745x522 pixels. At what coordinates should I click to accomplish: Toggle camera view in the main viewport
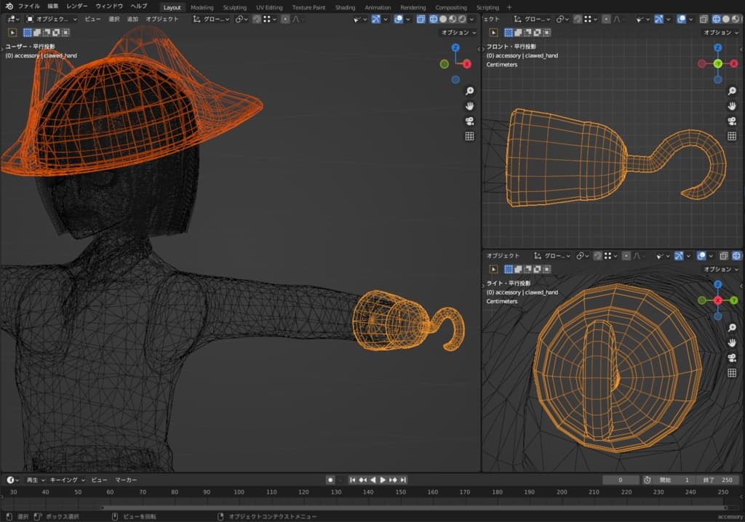point(469,121)
